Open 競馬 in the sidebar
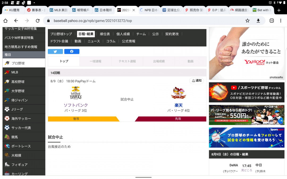 (x=24, y=137)
